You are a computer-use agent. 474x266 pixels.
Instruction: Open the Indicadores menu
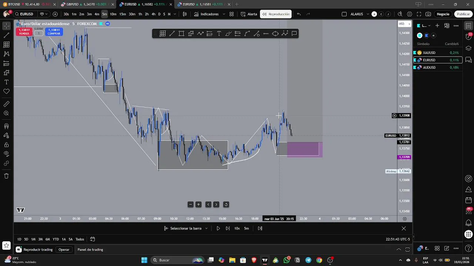coord(206,14)
